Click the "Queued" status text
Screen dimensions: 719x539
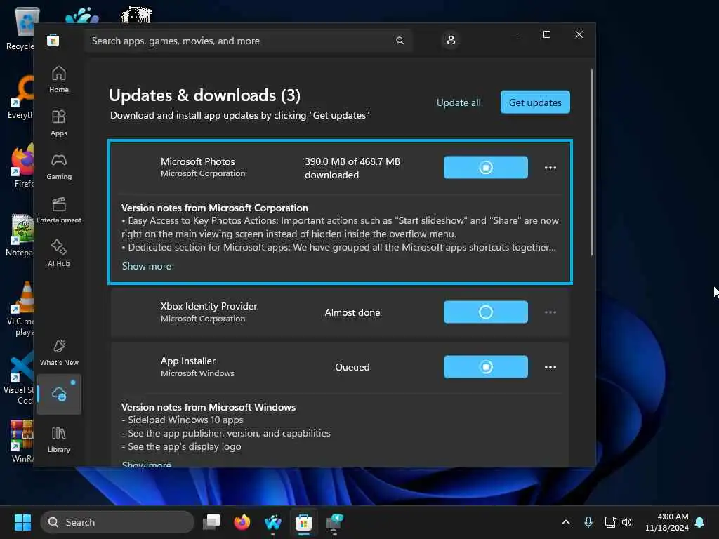[352, 367]
